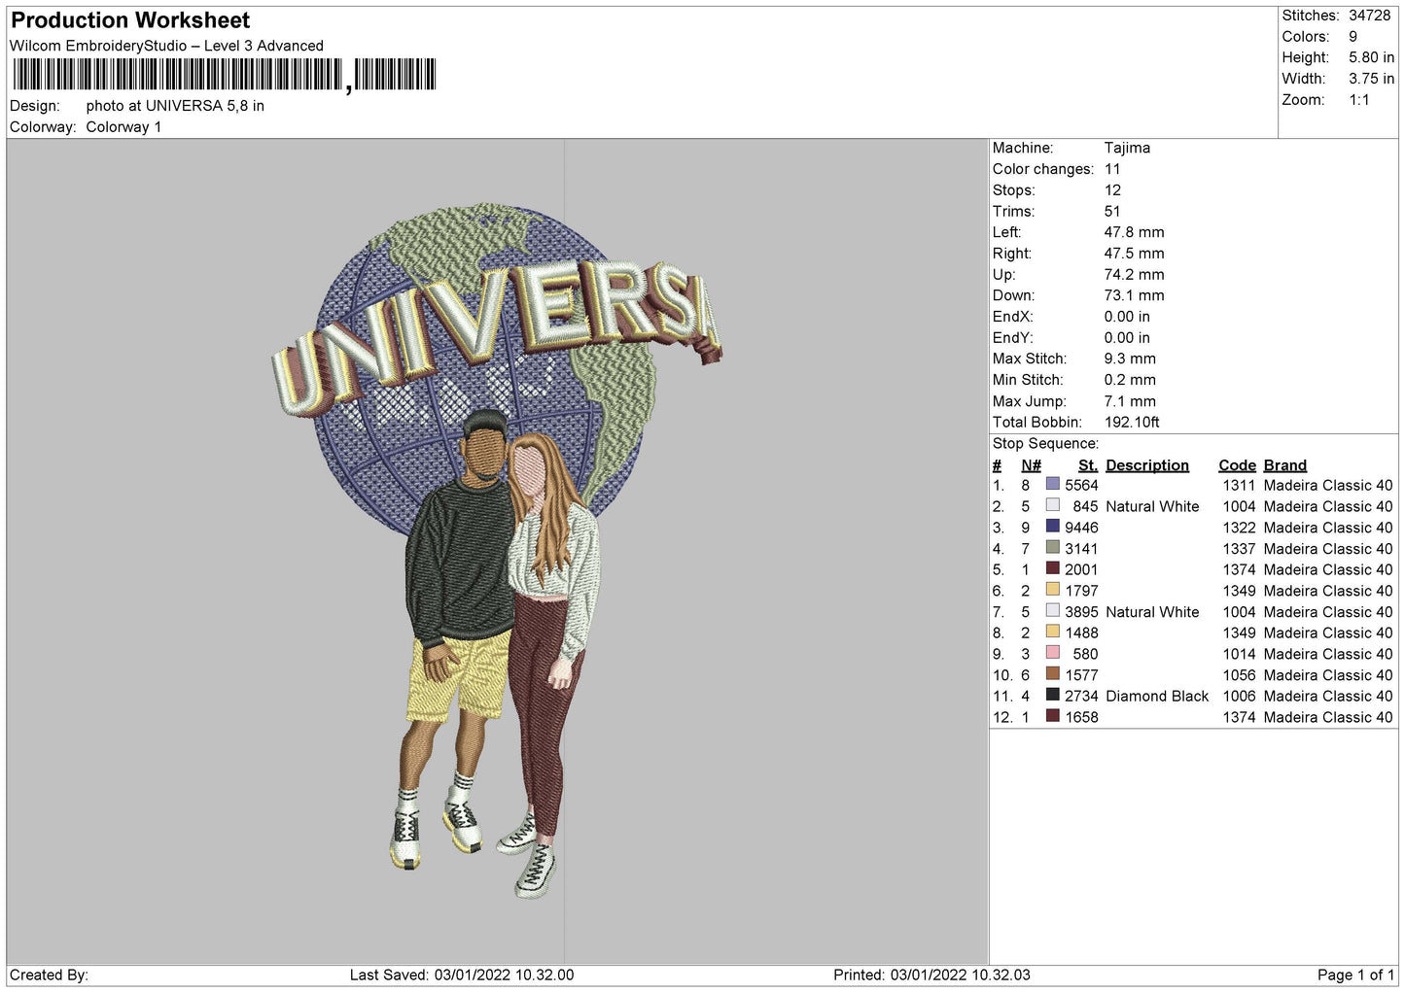Click the Width value 3.75 in
The image size is (1405, 992).
pos(1371,79)
